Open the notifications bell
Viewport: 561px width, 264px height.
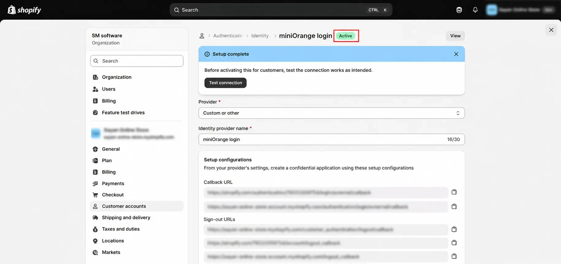coord(475,10)
